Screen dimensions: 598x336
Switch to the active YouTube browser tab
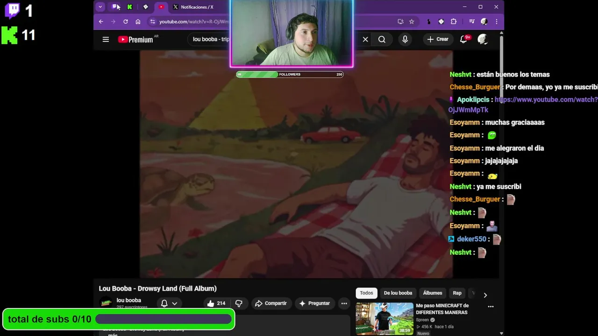pyautogui.click(x=161, y=7)
